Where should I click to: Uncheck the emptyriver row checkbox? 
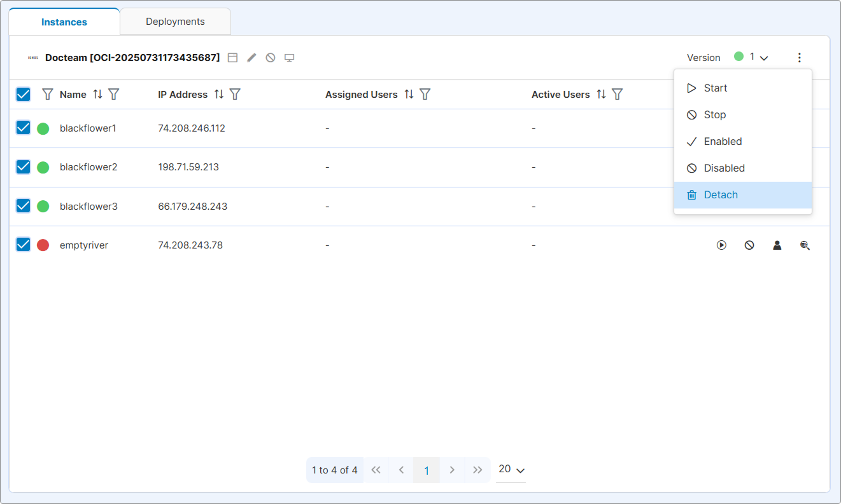click(x=24, y=245)
